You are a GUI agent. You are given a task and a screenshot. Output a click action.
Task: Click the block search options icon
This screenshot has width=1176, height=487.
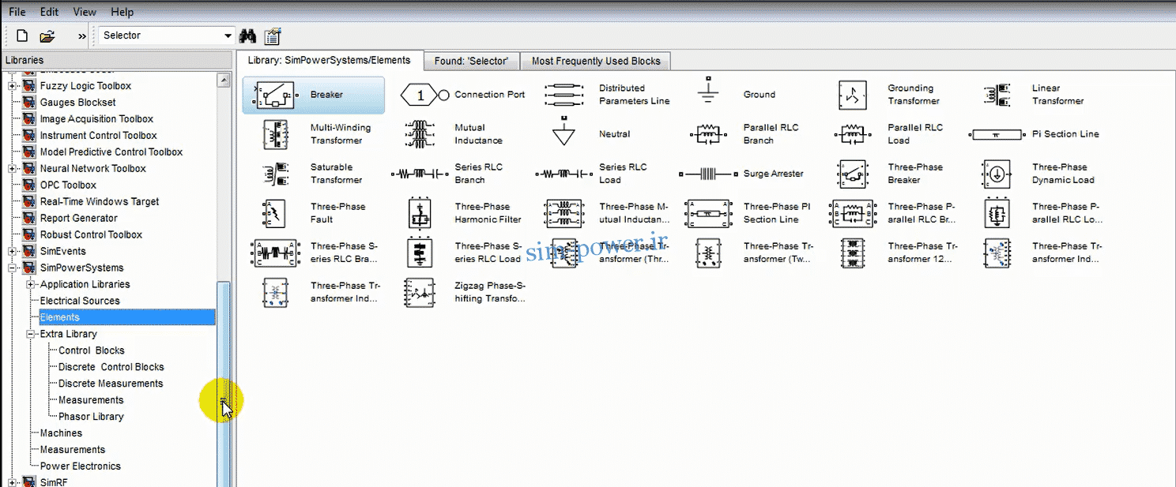point(273,36)
